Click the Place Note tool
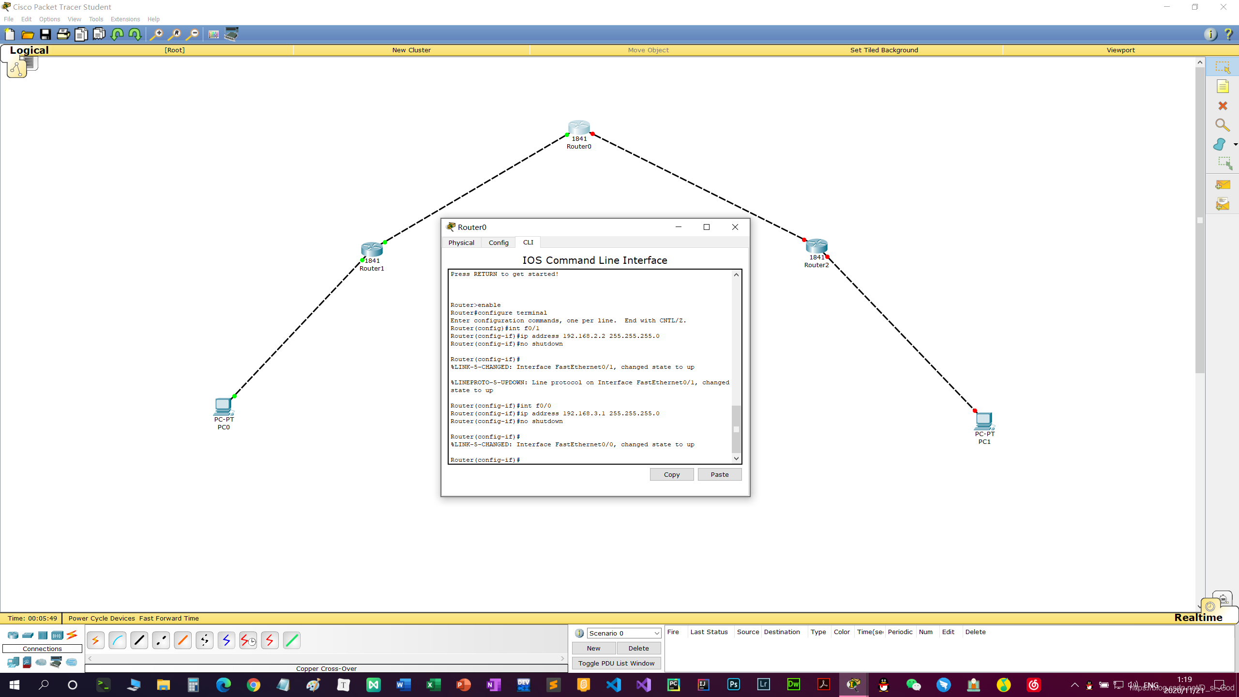 coord(1223,87)
